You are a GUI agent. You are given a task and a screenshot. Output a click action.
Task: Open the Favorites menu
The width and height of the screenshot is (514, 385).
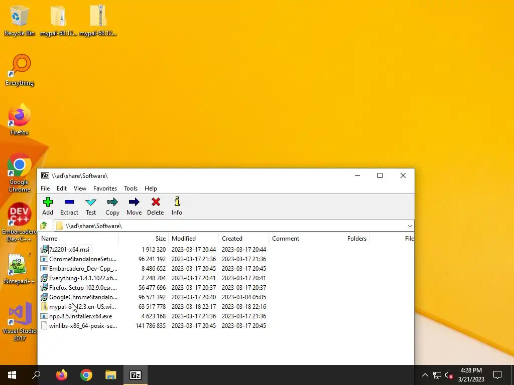coord(105,188)
